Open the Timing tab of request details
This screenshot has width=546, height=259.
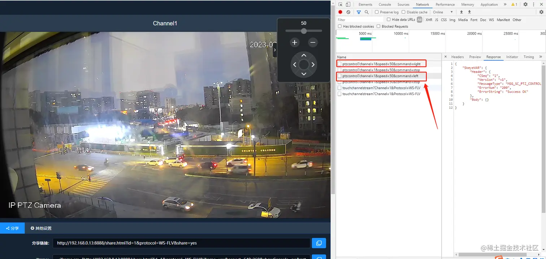[x=529, y=57]
